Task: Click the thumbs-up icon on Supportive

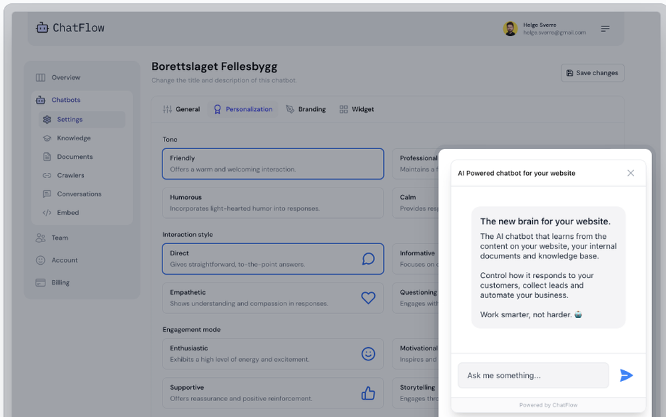Action: pos(368,393)
